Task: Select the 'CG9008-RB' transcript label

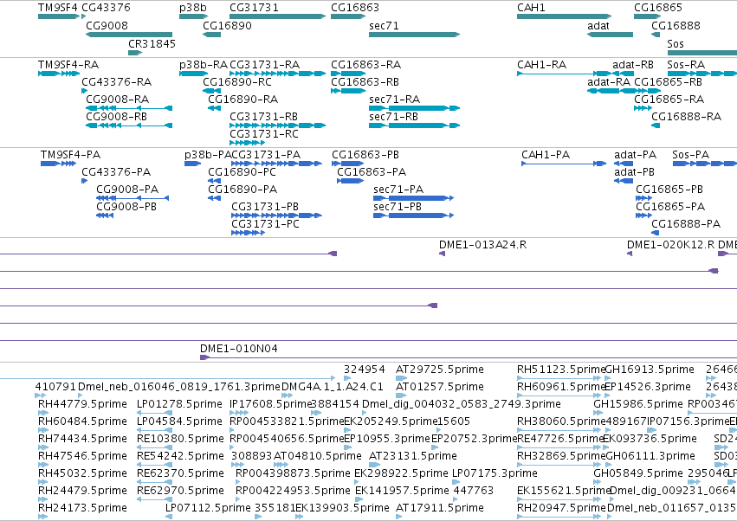Action: click(x=117, y=117)
